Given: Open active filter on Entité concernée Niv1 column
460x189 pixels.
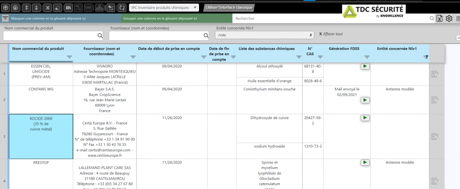Looking at the screenshot, I should click(x=426, y=57).
